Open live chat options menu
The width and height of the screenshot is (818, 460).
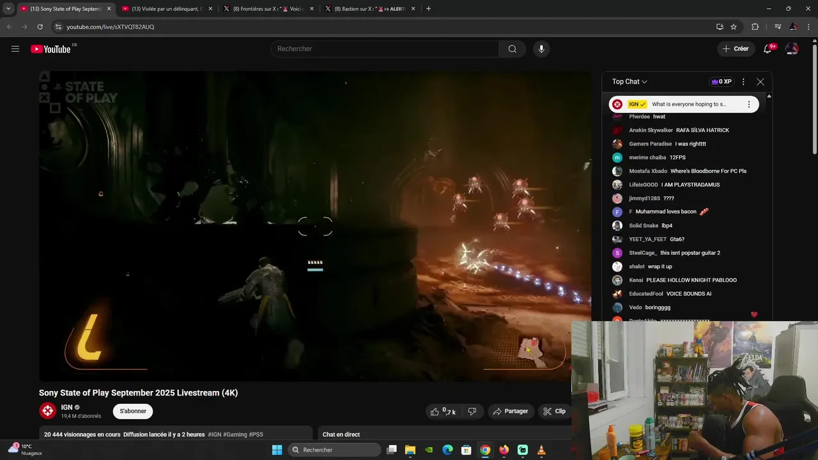click(743, 82)
